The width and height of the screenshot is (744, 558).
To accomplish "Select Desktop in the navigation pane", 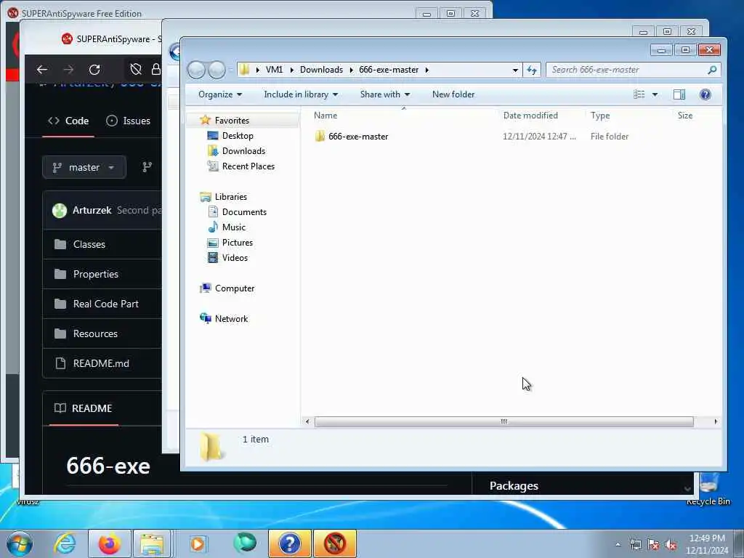I will (238, 136).
